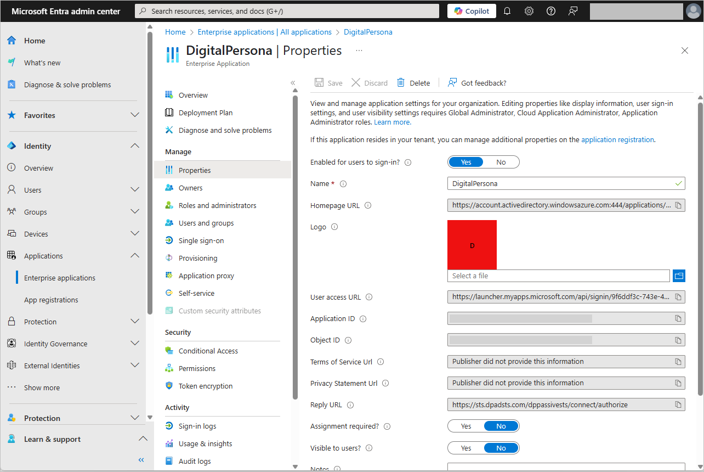Click the Learn more link
704x472 pixels.
tap(392, 122)
